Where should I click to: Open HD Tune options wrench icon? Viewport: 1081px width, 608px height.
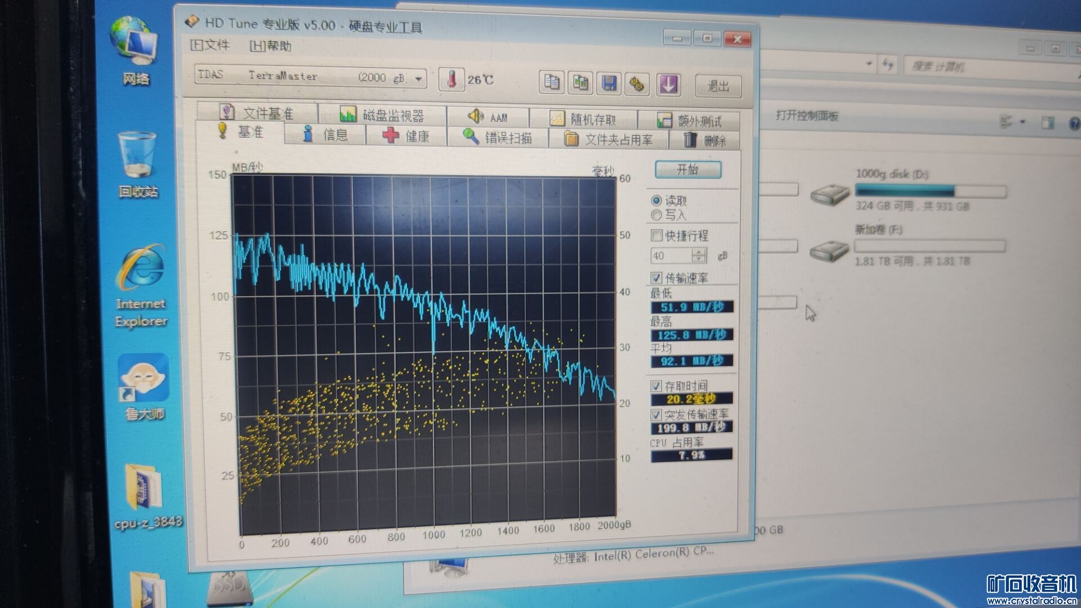coord(637,84)
